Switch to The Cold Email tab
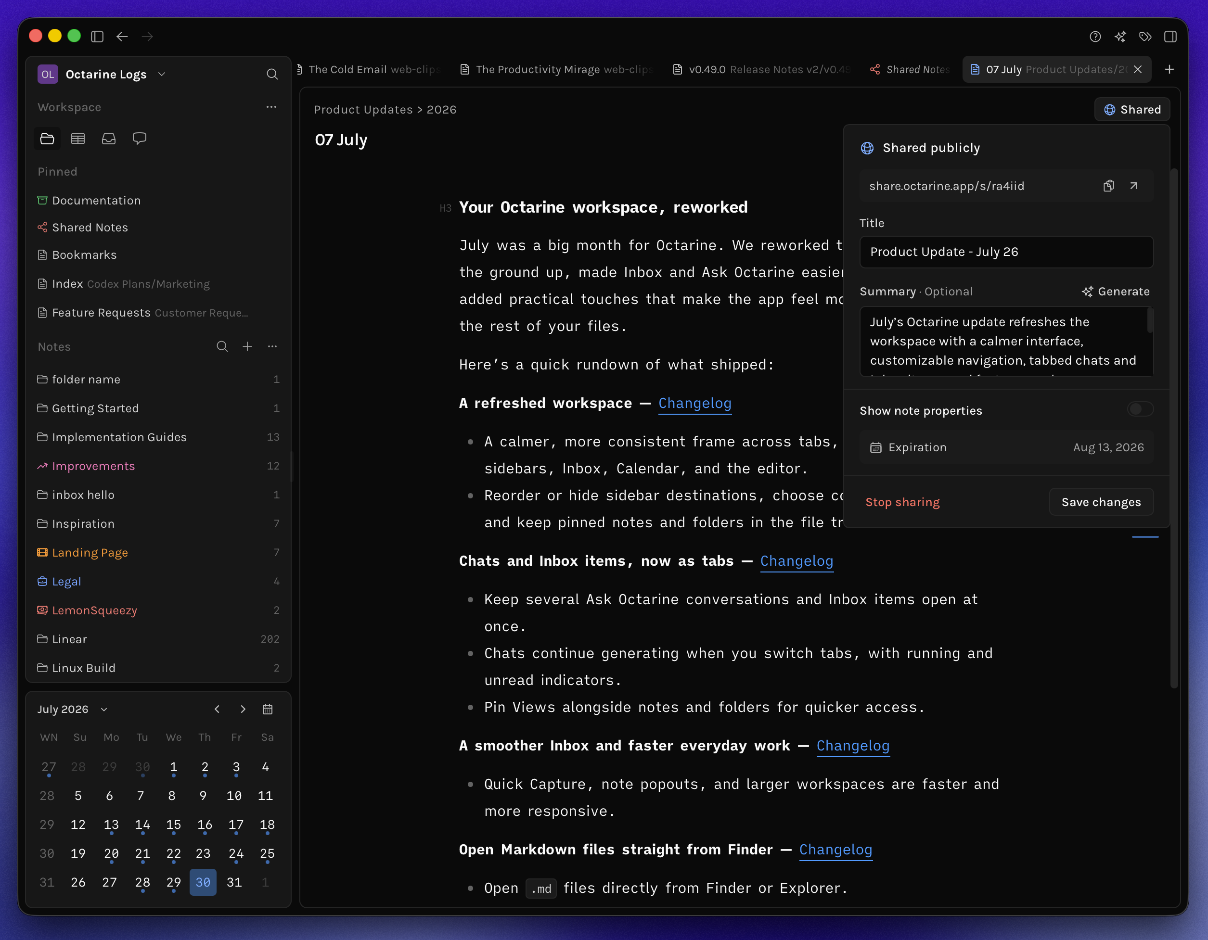 pos(371,70)
